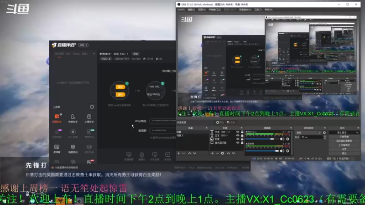Toggle lock on second text (GDI+) source

click(x=242, y=135)
